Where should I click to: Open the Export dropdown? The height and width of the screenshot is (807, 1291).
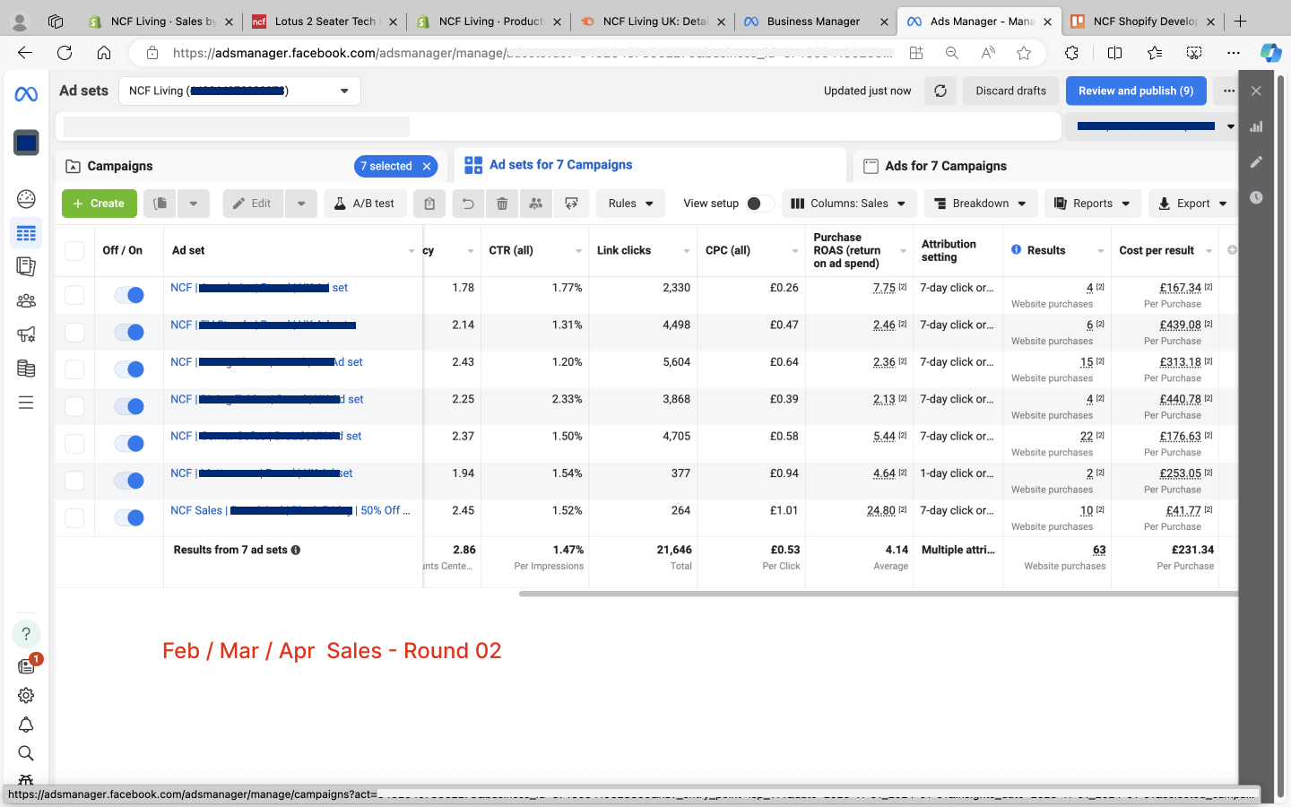(x=1192, y=204)
